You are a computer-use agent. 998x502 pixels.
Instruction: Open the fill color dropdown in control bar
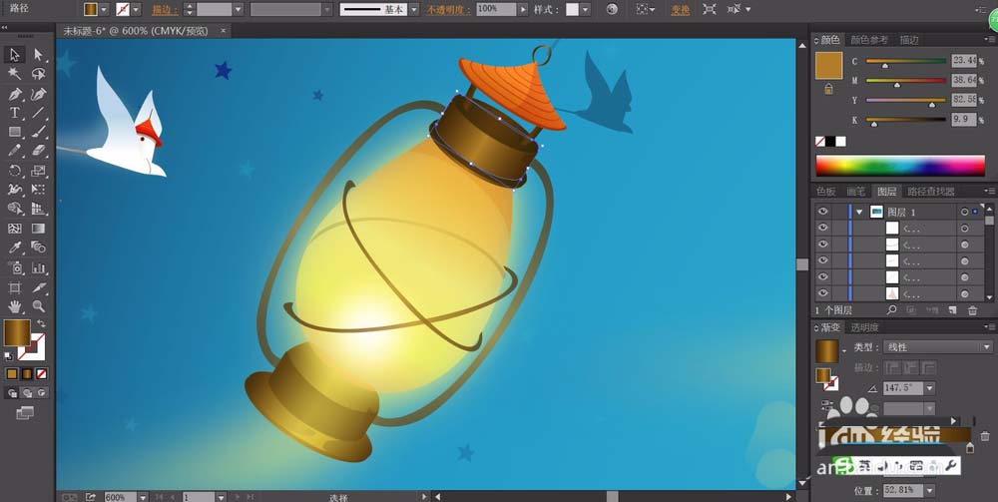pos(105,10)
